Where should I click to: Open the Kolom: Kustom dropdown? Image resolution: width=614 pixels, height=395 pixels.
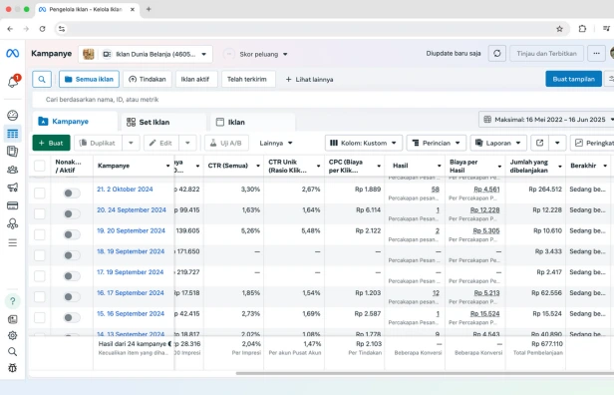pos(364,143)
